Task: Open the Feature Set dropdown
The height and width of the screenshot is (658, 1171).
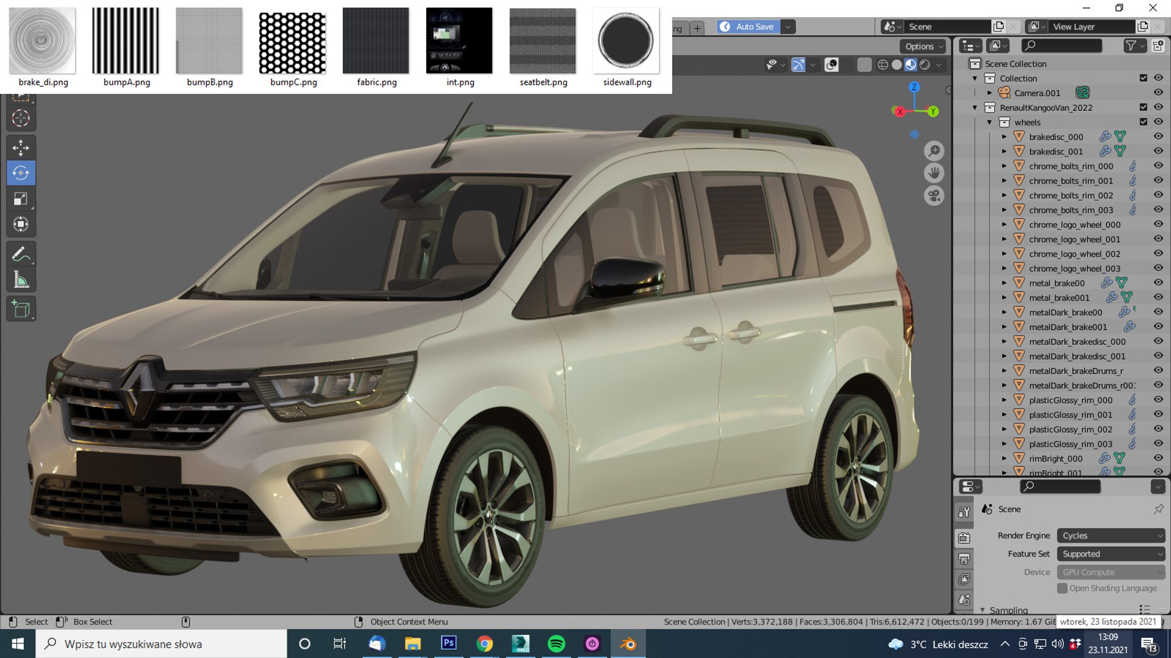Action: [1111, 554]
